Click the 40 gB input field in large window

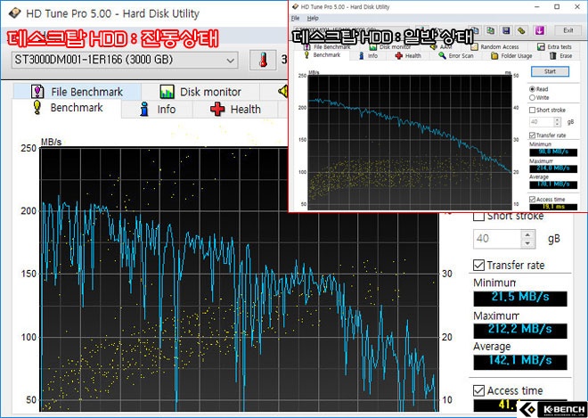tap(497, 239)
